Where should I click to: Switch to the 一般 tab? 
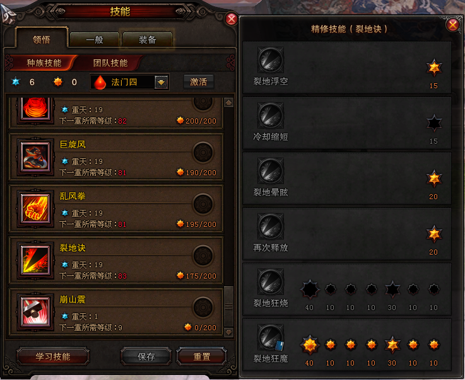95,40
